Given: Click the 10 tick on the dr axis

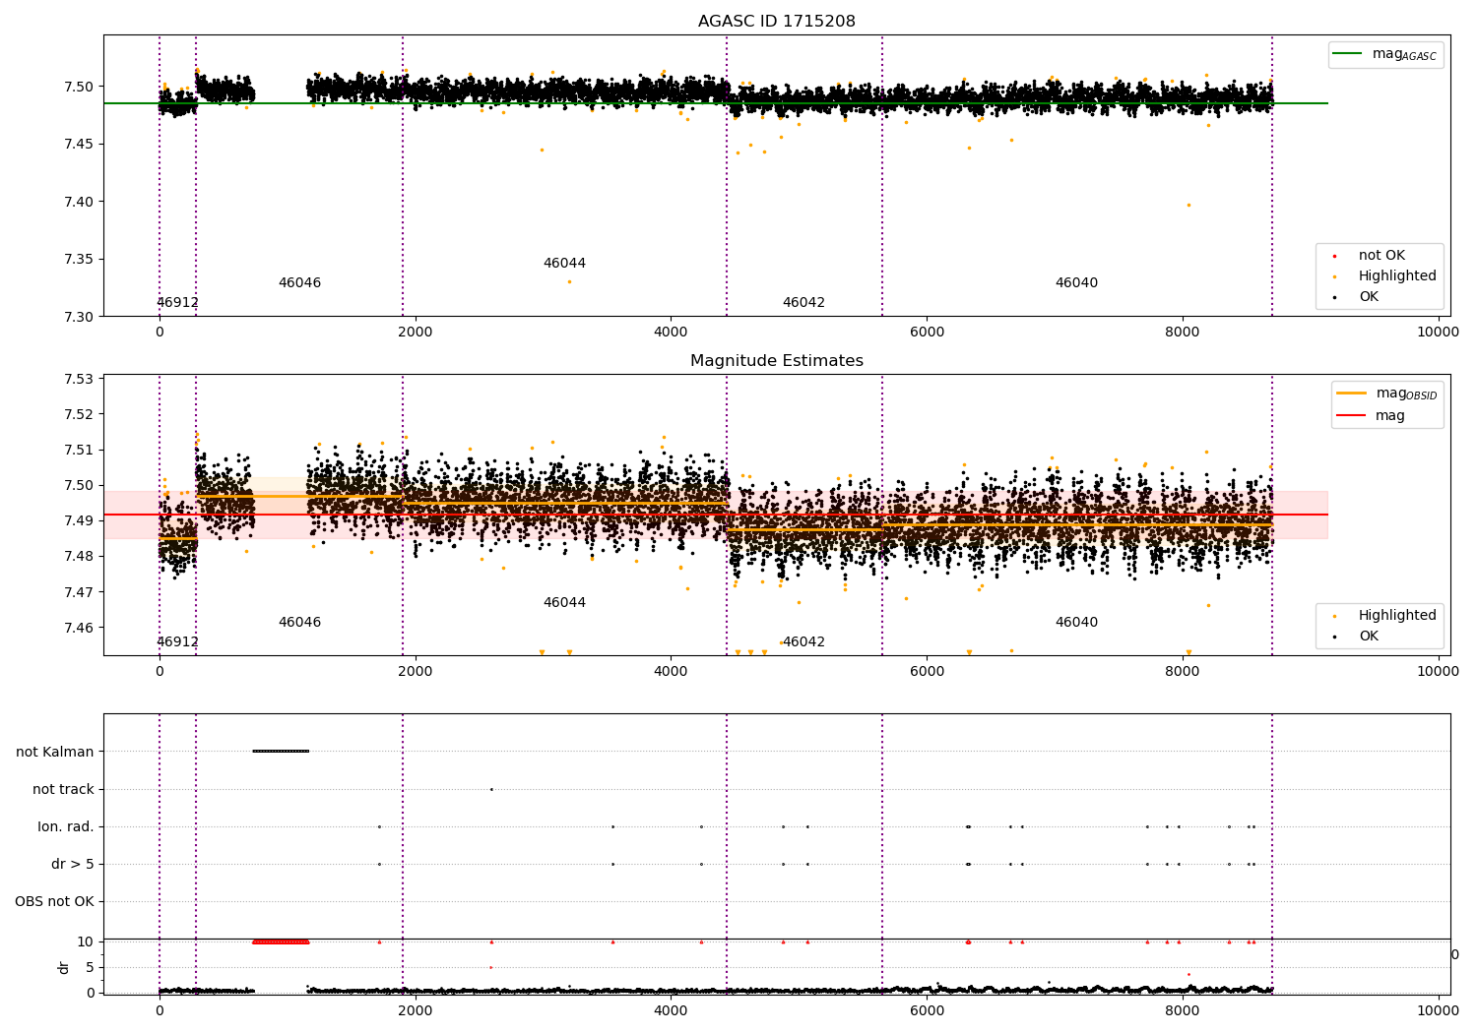Looking at the screenshot, I should point(86,942).
